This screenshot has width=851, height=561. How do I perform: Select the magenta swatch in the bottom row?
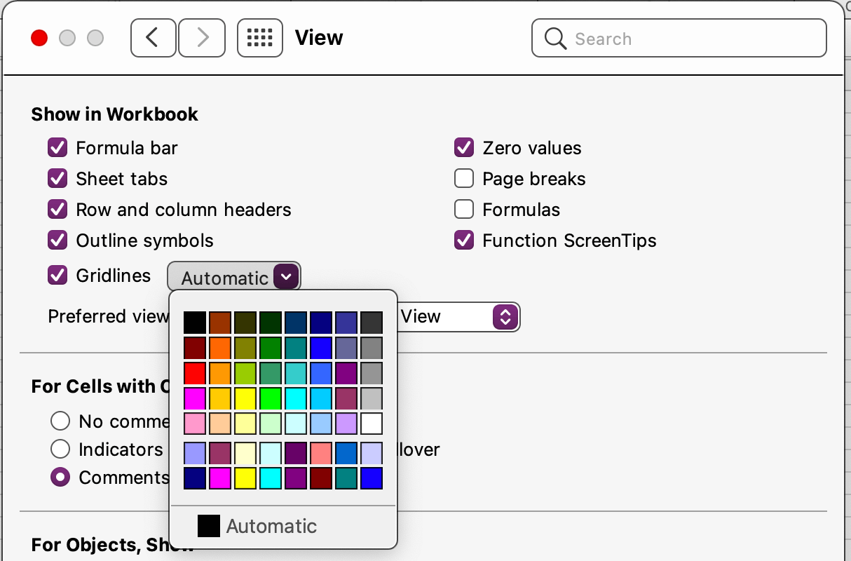coord(220,478)
